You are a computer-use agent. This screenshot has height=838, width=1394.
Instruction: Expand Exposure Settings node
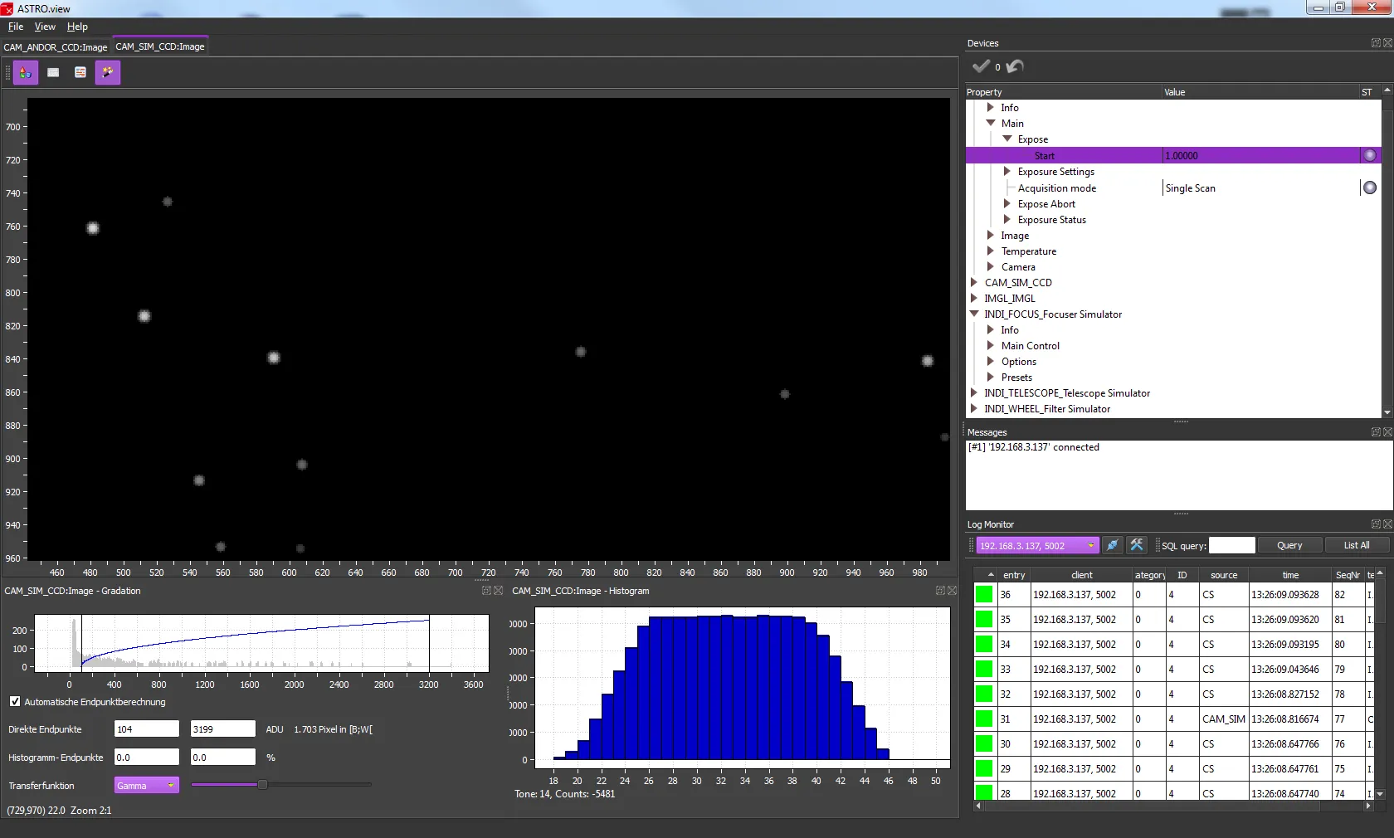tap(1007, 172)
